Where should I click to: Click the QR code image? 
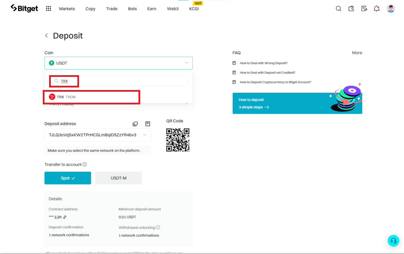pyautogui.click(x=178, y=140)
